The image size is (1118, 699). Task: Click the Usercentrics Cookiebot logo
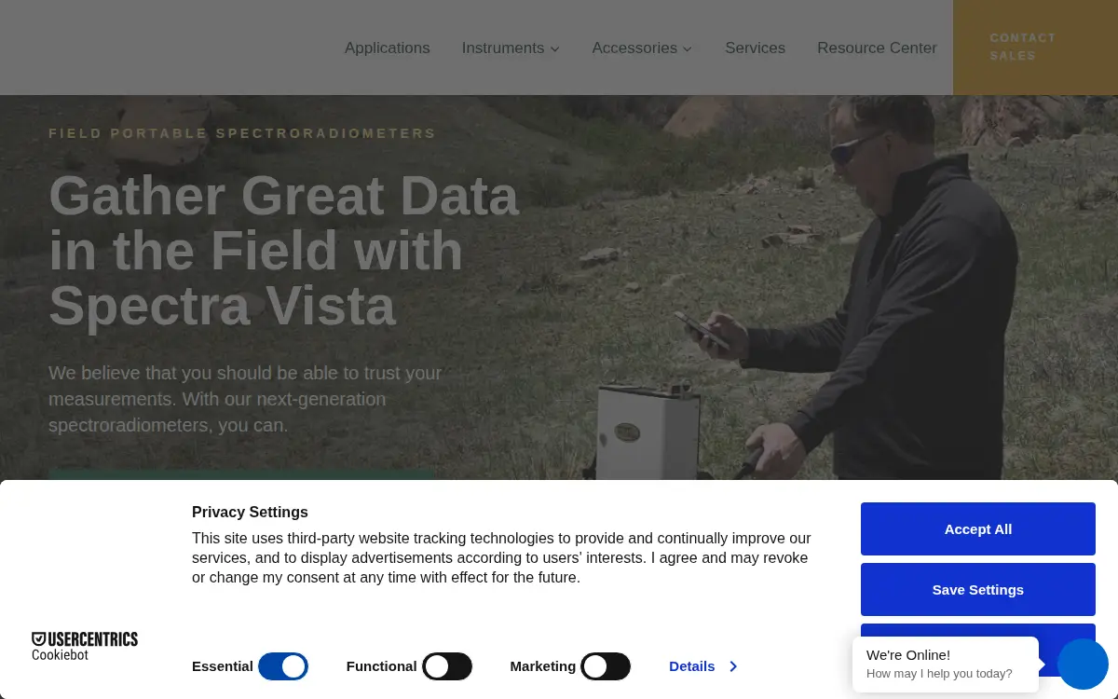point(85,646)
